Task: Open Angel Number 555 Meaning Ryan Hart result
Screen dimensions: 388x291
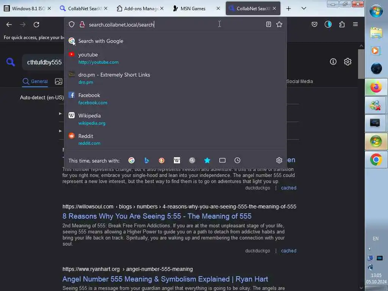Action: tap(165, 279)
